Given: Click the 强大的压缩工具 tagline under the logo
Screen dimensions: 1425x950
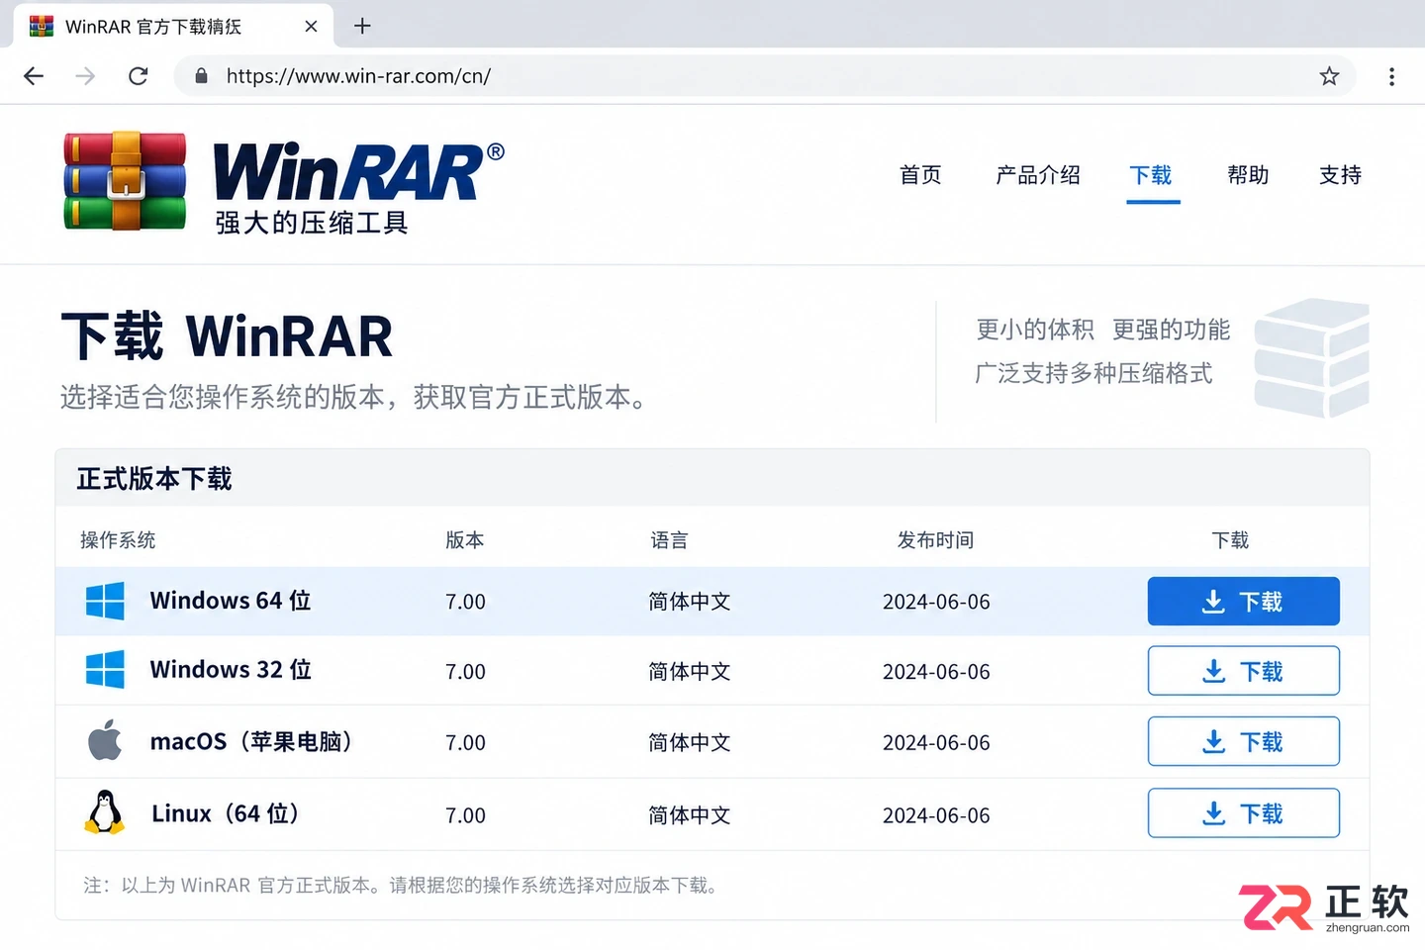Looking at the screenshot, I should tap(312, 223).
